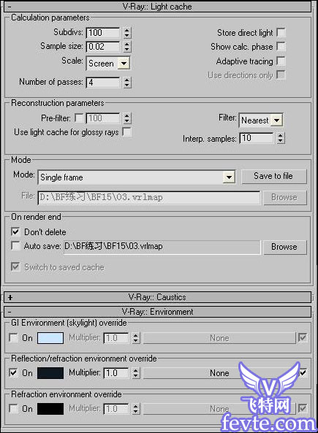
Task: Enable GI Environment skylight override On
Action: click(14, 337)
